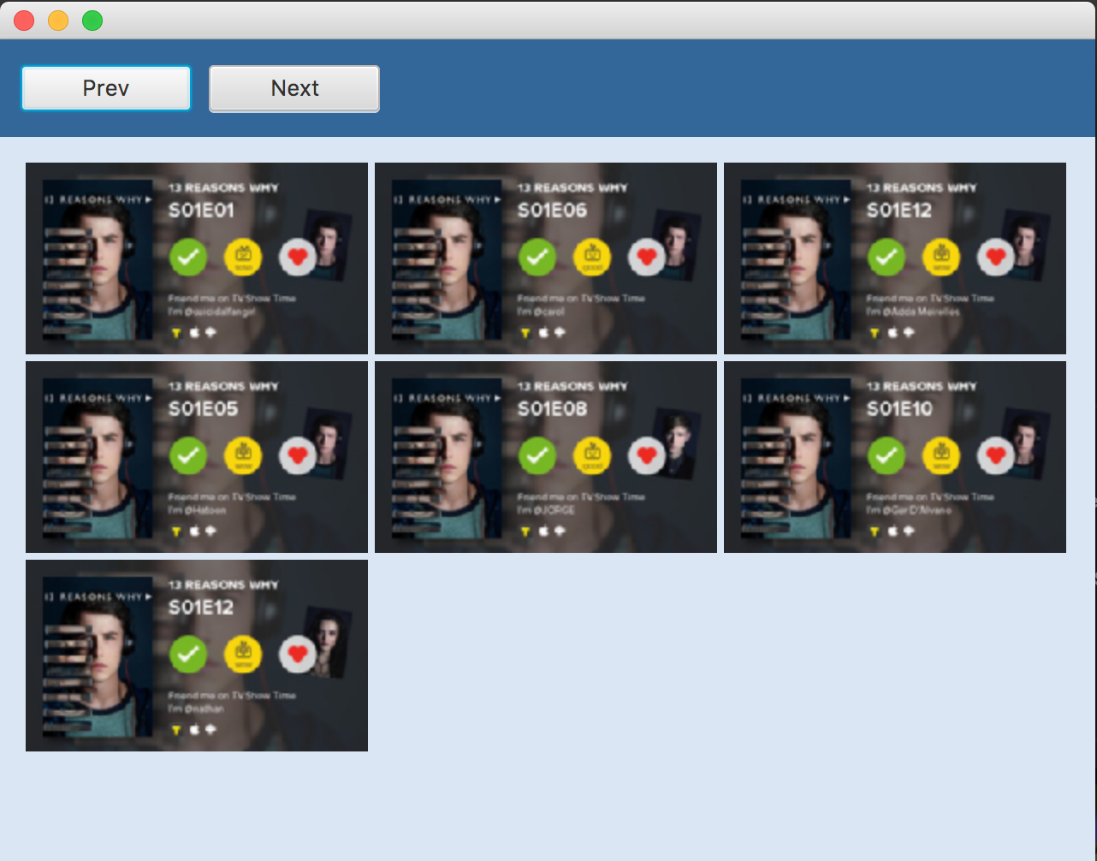Open the S01E01 episode card thumbnail
Viewport: 1097px width, 861px height.
197,258
